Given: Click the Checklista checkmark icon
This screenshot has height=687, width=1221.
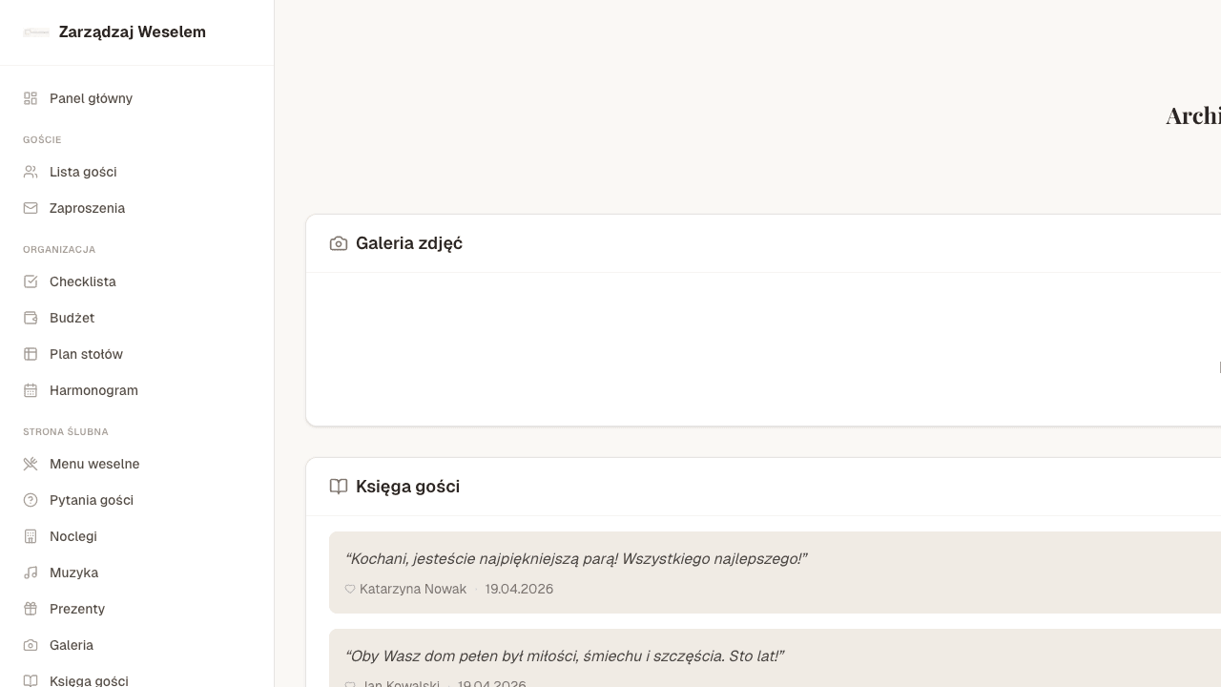Looking at the screenshot, I should 30,281.
